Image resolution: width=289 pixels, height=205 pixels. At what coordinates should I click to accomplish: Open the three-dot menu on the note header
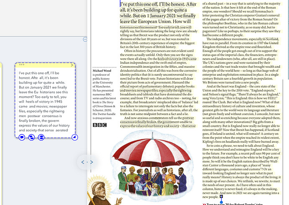pos(21,64)
